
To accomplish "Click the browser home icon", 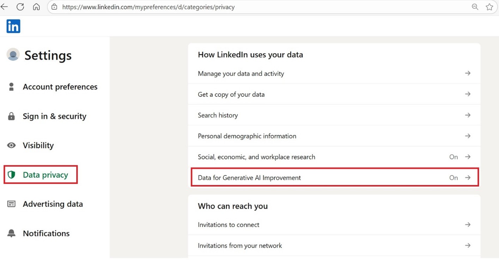I will tap(36, 7).
